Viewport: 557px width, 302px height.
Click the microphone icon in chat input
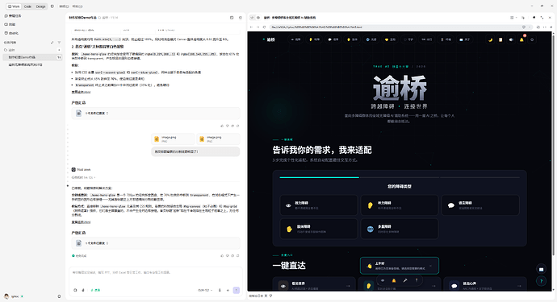[x=220, y=290]
